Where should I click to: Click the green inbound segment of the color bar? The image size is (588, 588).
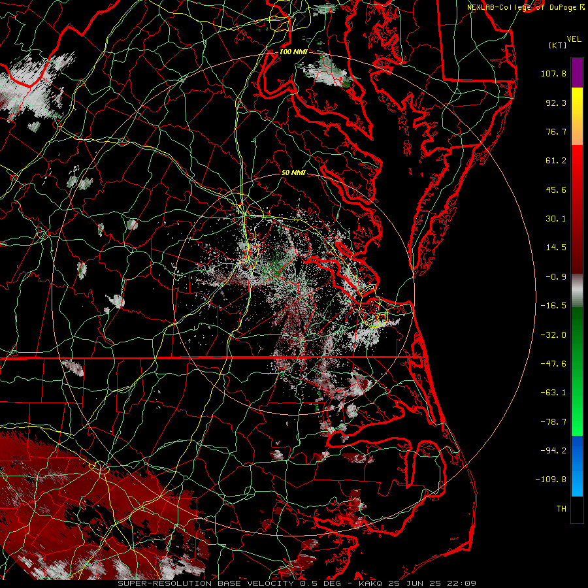coord(577,371)
